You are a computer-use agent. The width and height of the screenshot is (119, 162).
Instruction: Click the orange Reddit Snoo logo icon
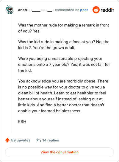coord(96,10)
